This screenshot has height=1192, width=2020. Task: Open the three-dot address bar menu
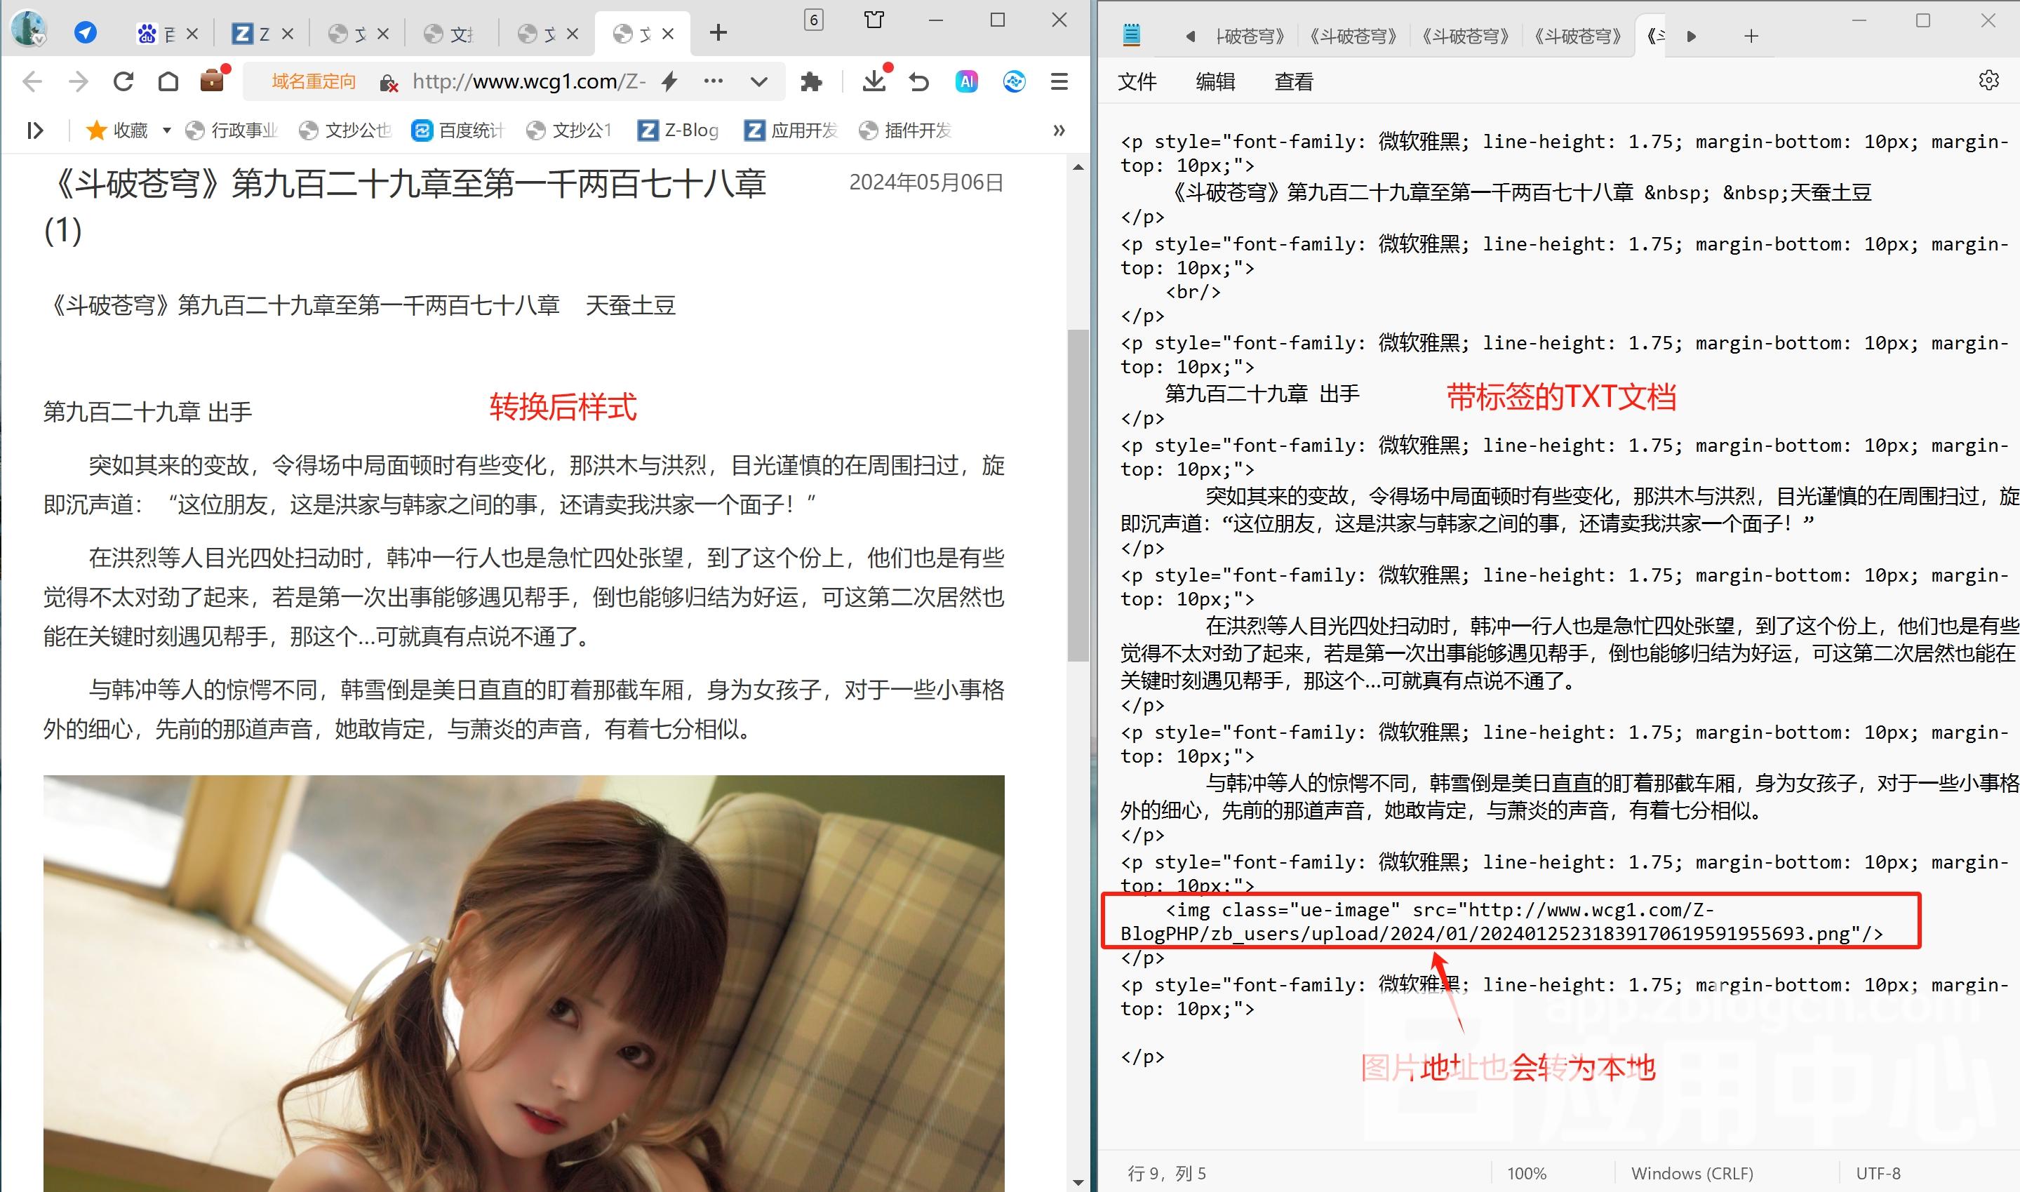[x=714, y=81]
